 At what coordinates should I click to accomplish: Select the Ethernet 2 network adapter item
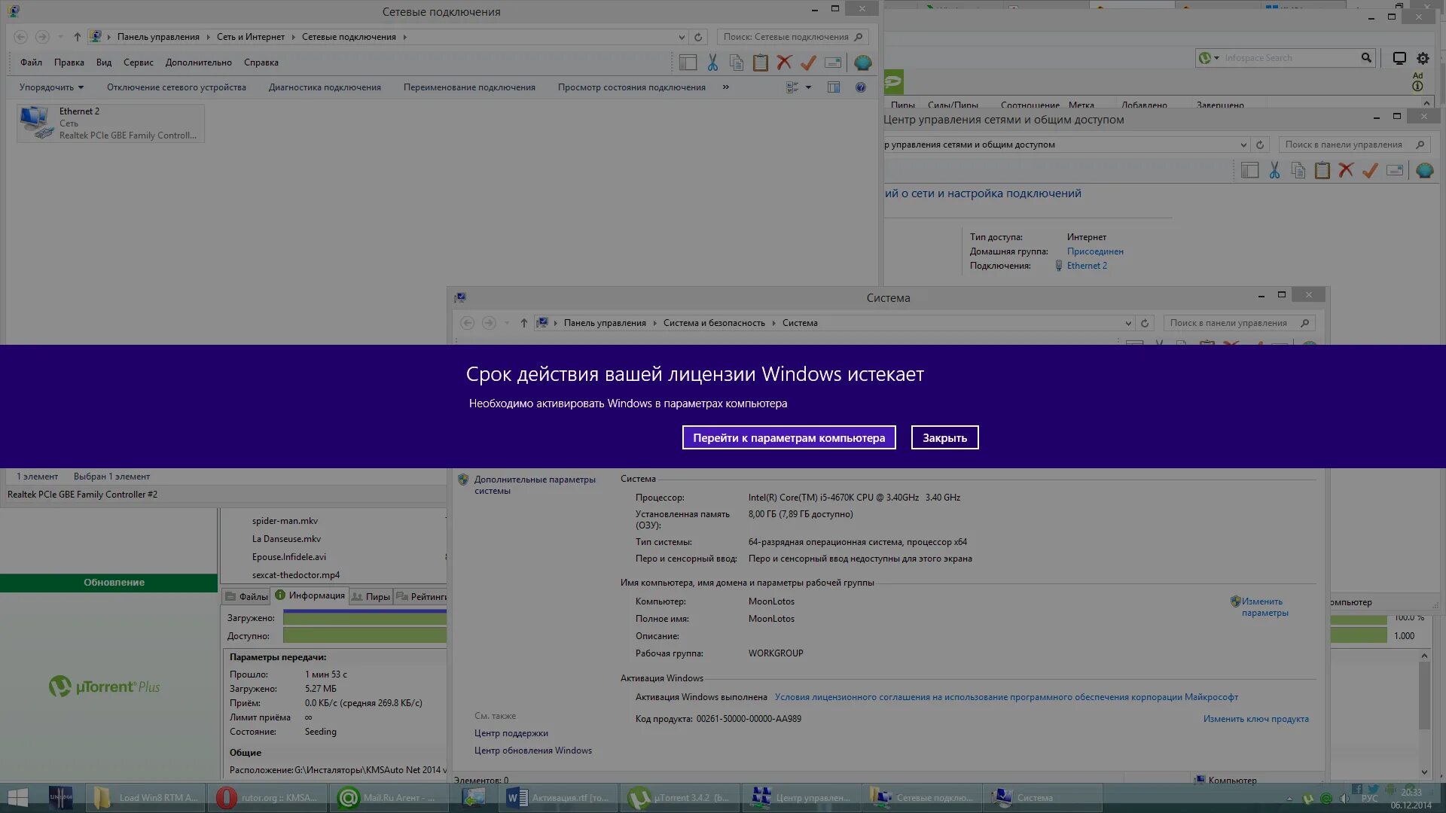pyautogui.click(x=111, y=123)
